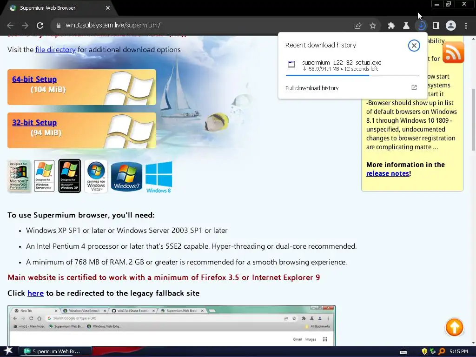Image resolution: width=476 pixels, height=357 pixels.
Task: Open the experiments flask icon
Action: [406, 26]
